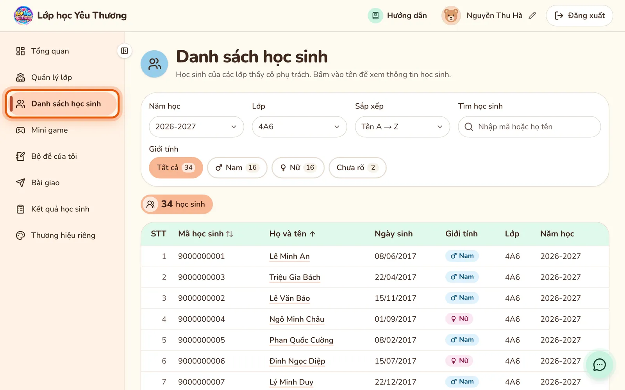Click the Nữ badge for Ngô Minh Châu
The height and width of the screenshot is (390, 625).
pos(459,319)
